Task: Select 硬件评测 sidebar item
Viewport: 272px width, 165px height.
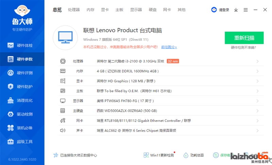Action: (x=22, y=73)
